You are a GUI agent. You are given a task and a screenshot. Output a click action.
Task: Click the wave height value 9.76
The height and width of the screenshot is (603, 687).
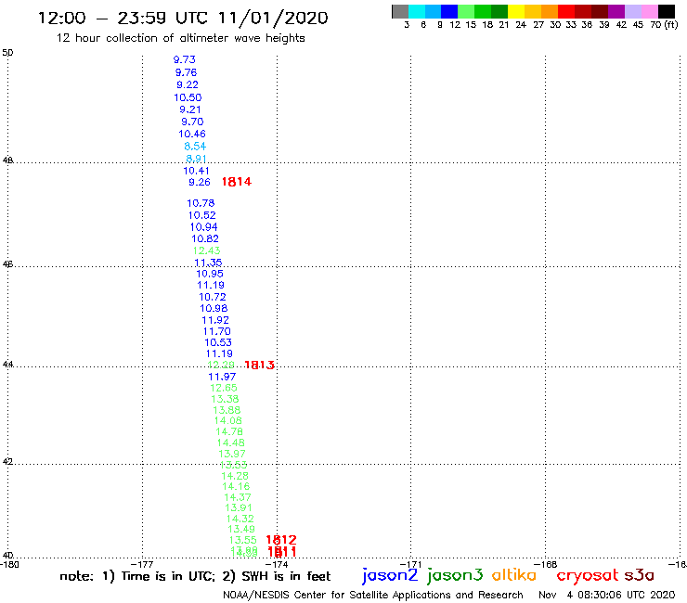tap(187, 72)
